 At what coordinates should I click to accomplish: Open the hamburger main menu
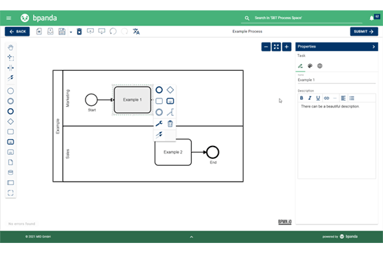tap(9, 18)
